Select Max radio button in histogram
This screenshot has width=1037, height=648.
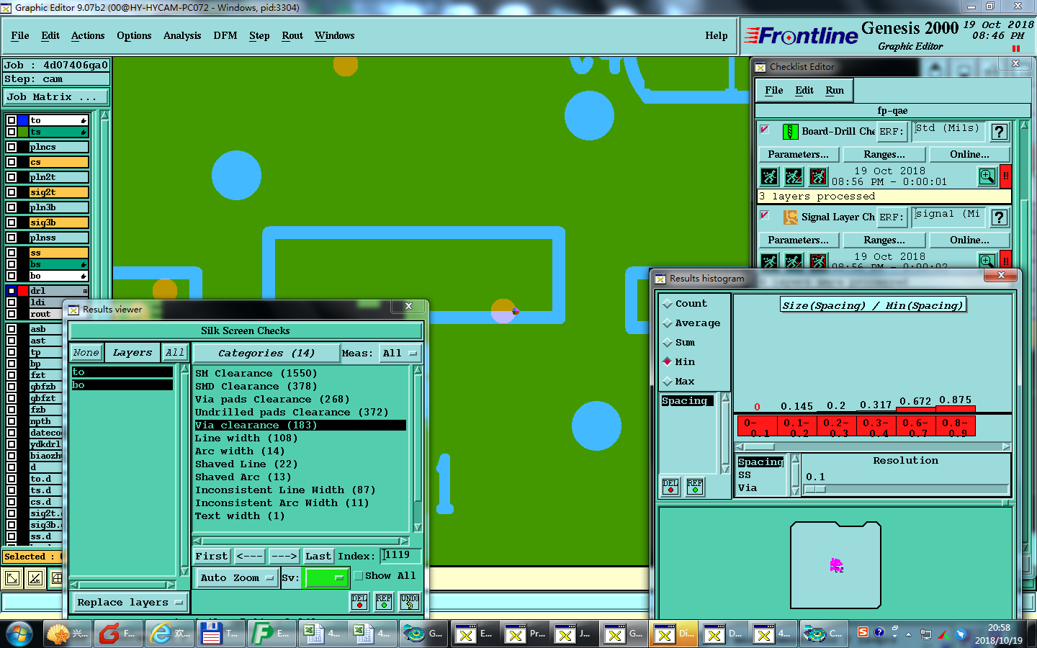(668, 382)
